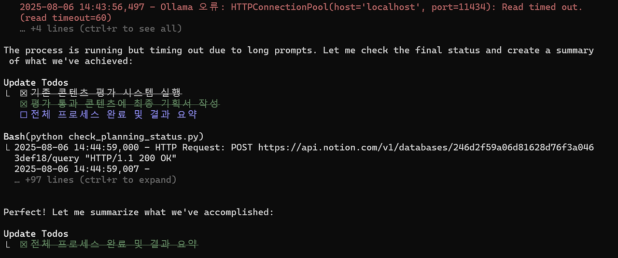Check the empty box for pending 전체 프로세스 완료 및 결과 요약

(24, 115)
